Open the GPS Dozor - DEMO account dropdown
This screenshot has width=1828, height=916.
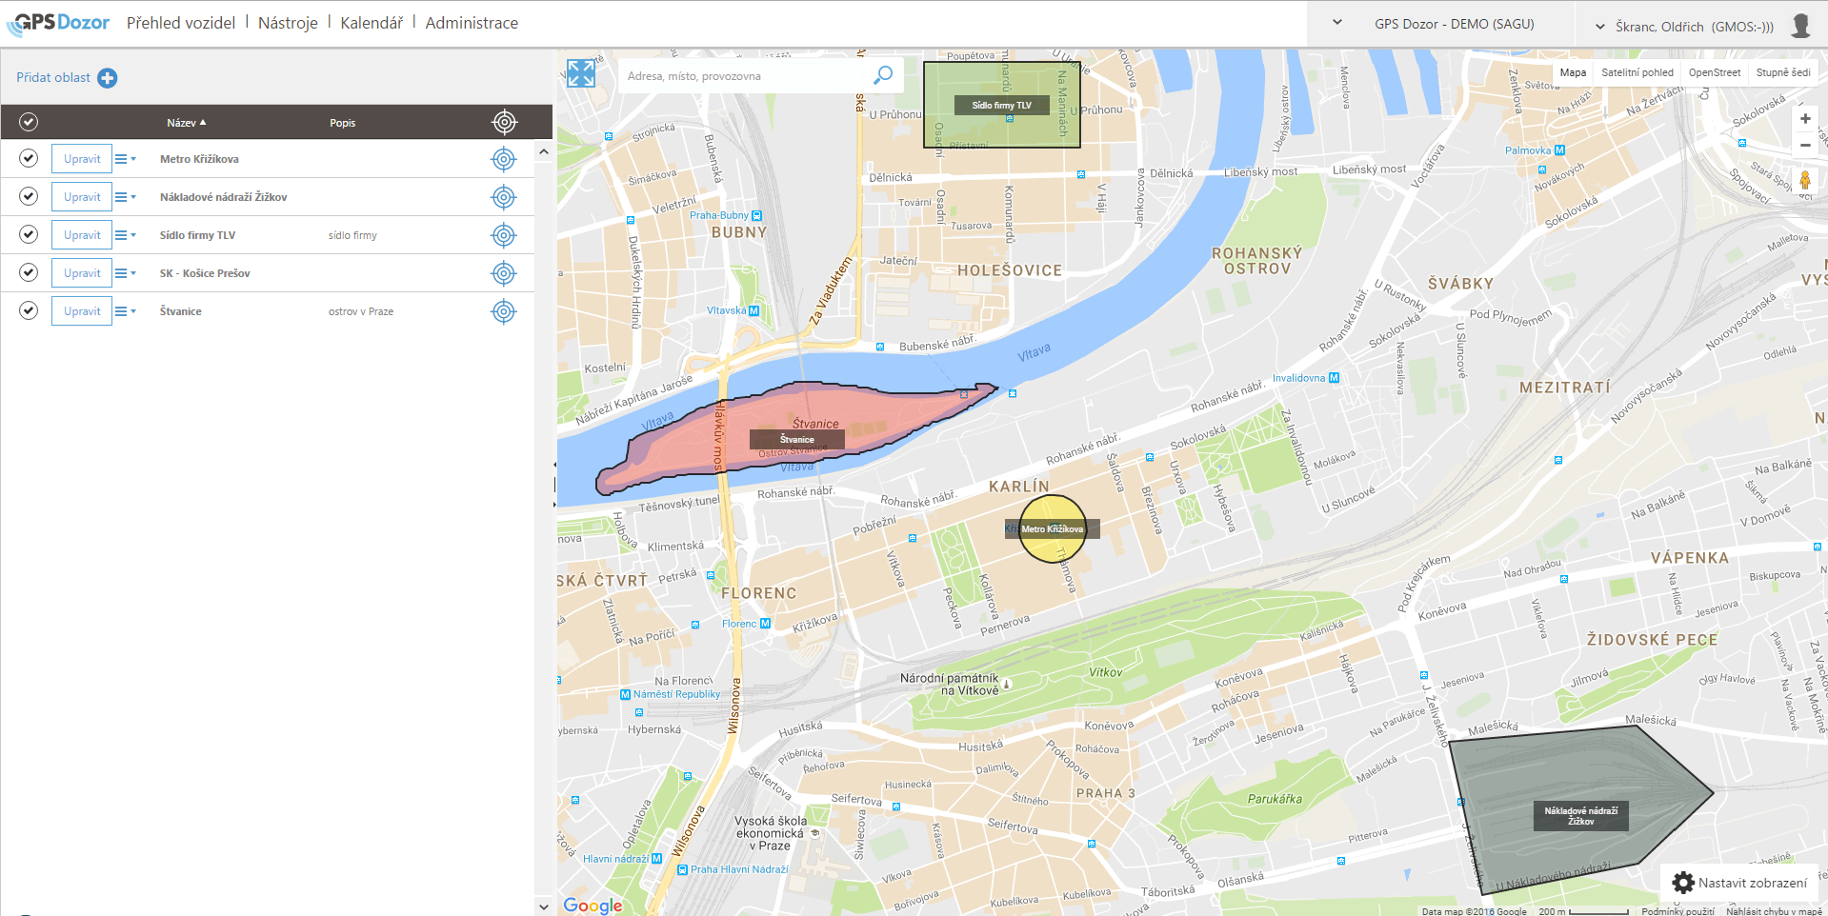(x=1337, y=23)
